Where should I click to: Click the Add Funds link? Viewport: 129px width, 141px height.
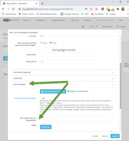[107, 26]
